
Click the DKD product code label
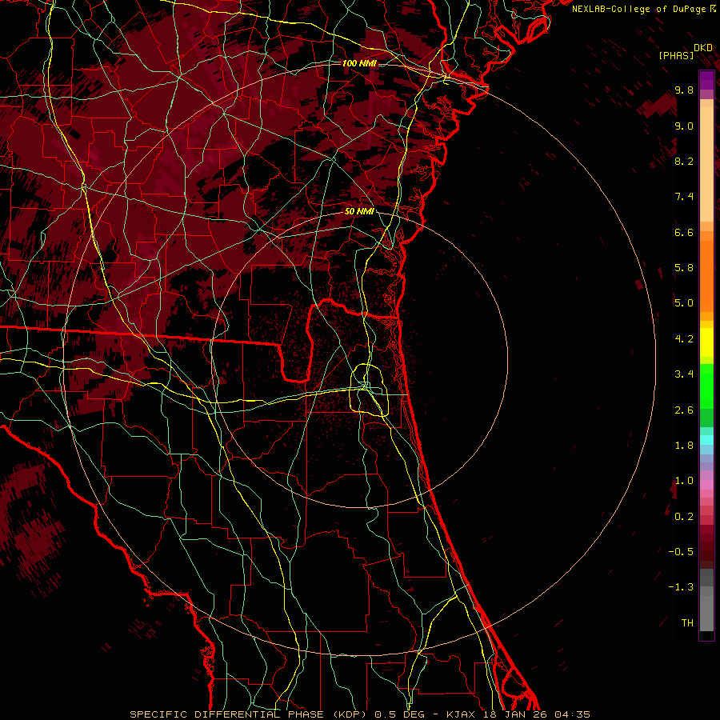pos(703,48)
